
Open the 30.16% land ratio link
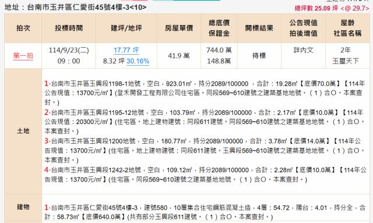tap(138, 61)
